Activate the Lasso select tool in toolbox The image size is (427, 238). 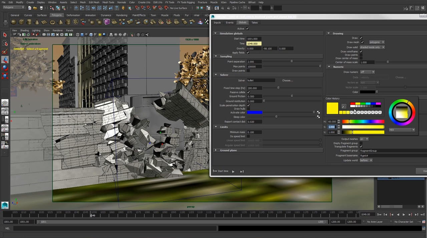point(5,43)
